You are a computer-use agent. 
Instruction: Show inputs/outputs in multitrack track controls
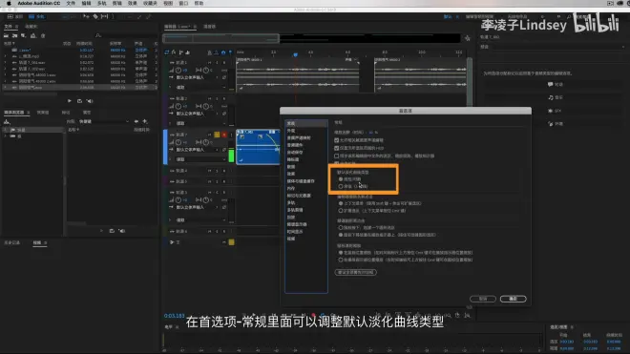[167, 52]
